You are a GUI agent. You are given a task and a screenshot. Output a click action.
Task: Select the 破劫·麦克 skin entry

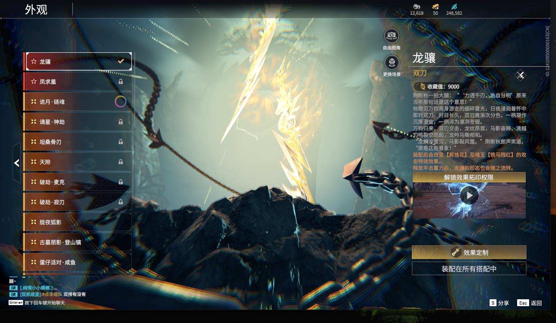(x=77, y=182)
